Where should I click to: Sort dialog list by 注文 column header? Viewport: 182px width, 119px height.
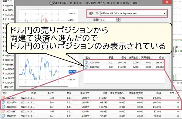[88, 57]
